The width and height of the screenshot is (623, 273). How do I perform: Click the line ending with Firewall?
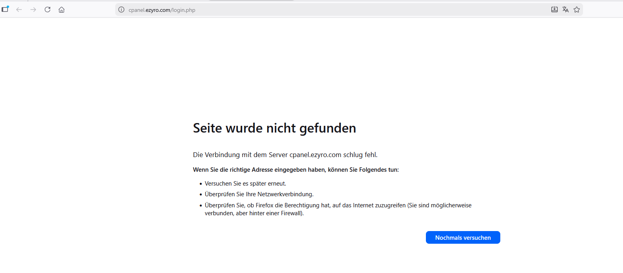coord(254,213)
